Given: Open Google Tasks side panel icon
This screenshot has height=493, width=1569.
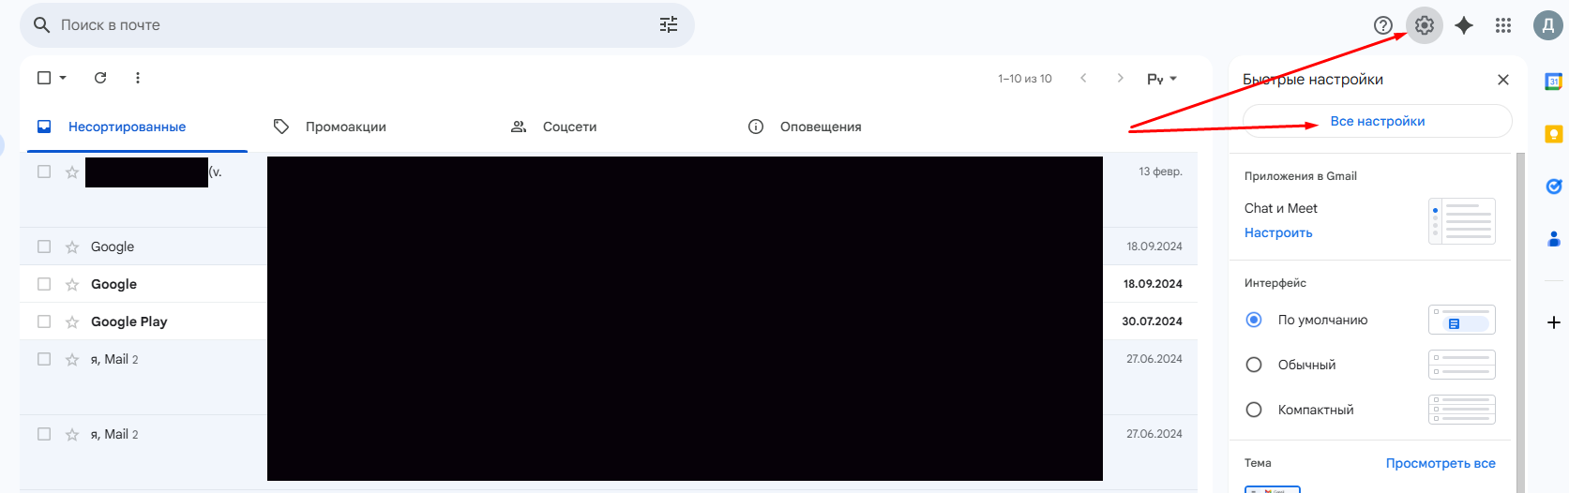Looking at the screenshot, I should [x=1553, y=187].
